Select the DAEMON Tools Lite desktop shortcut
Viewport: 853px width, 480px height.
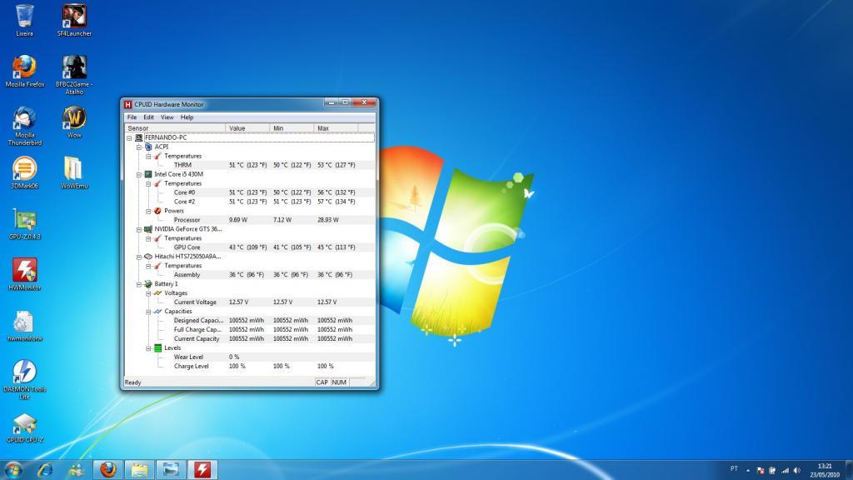pyautogui.click(x=24, y=380)
